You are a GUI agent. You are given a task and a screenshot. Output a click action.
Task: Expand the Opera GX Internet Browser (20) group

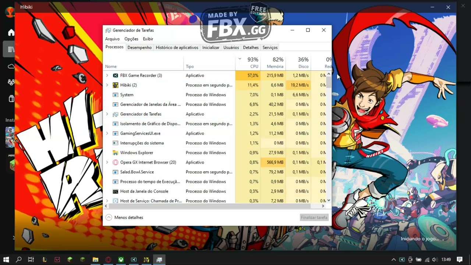point(107,162)
